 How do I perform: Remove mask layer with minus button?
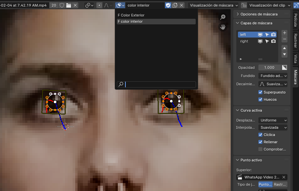(284, 39)
